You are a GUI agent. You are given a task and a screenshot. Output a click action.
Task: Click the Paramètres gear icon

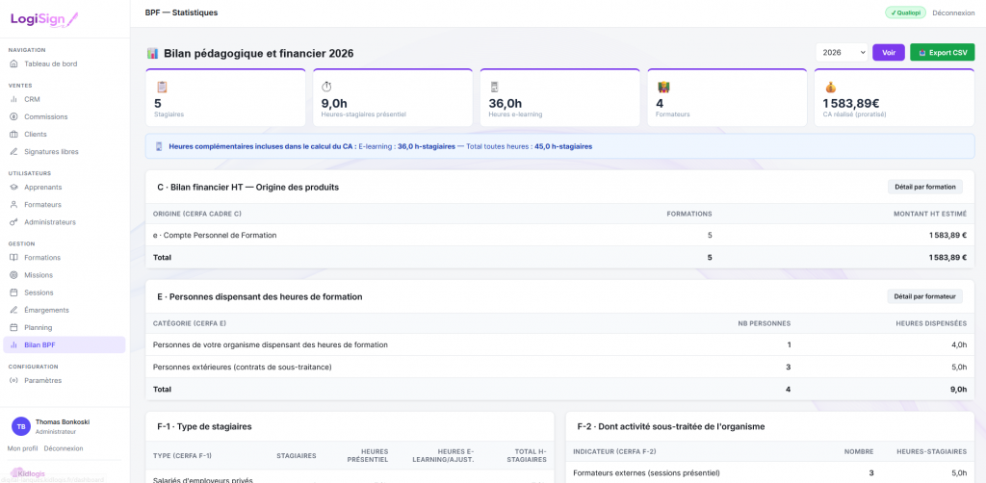click(13, 380)
